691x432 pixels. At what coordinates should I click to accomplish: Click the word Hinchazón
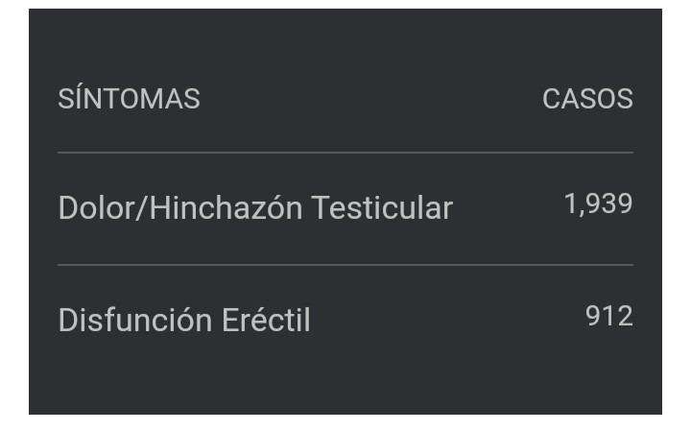[x=226, y=207]
